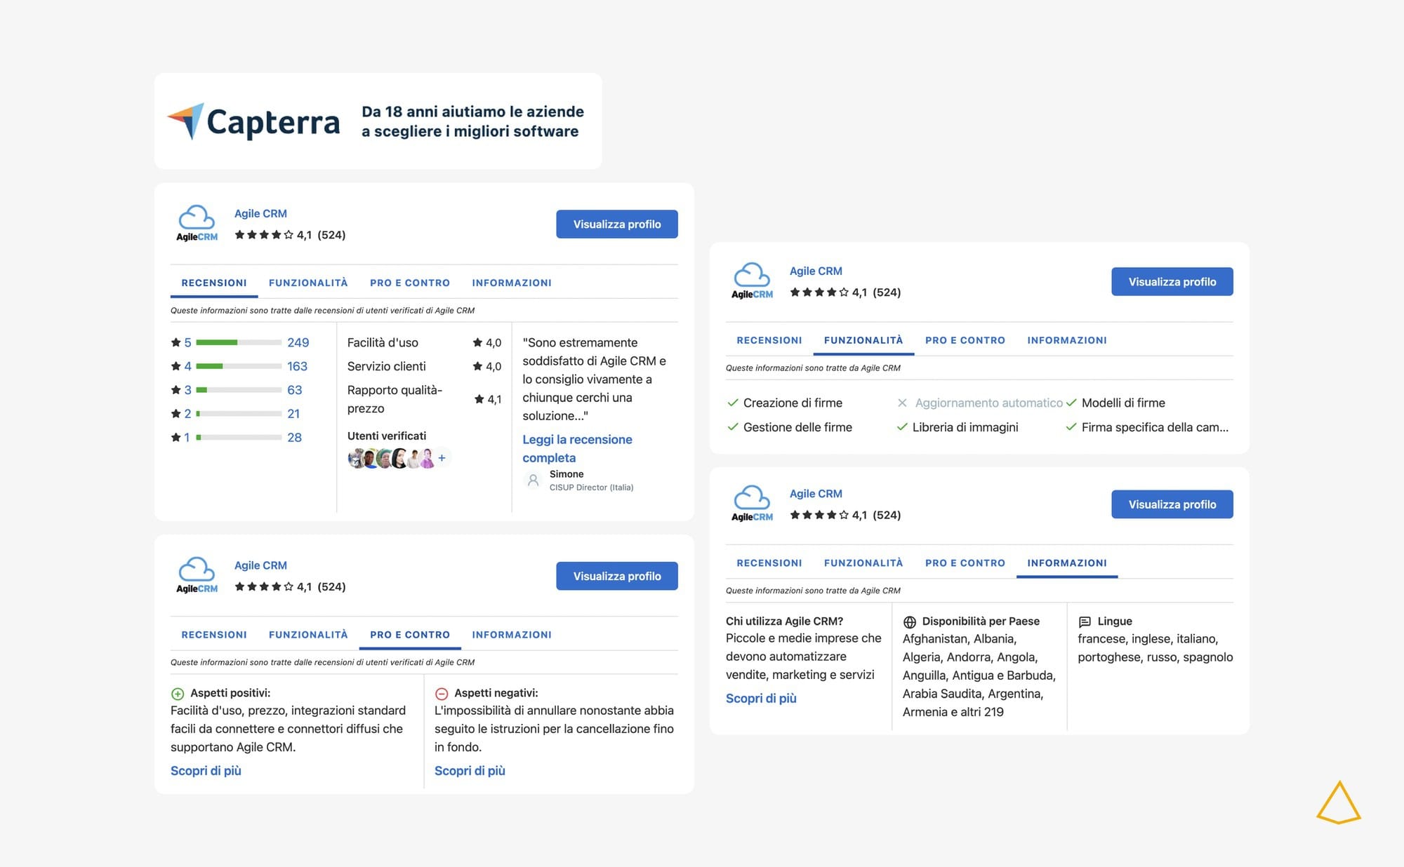Click the AgileCRM logo in the Funzionalità card

coord(752,281)
